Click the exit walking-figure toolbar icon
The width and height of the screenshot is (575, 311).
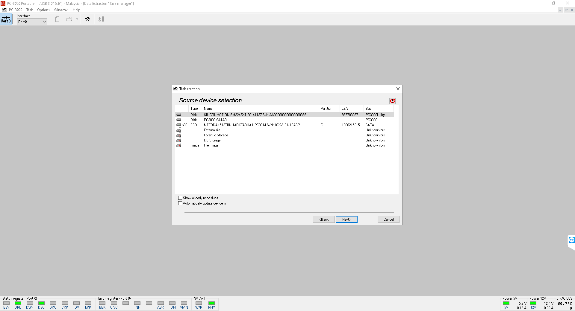(x=101, y=19)
